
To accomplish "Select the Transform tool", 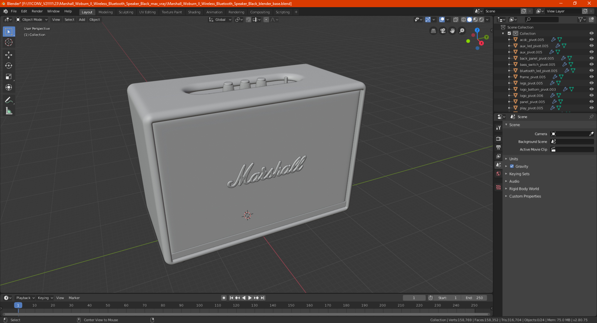I will click(x=9, y=88).
